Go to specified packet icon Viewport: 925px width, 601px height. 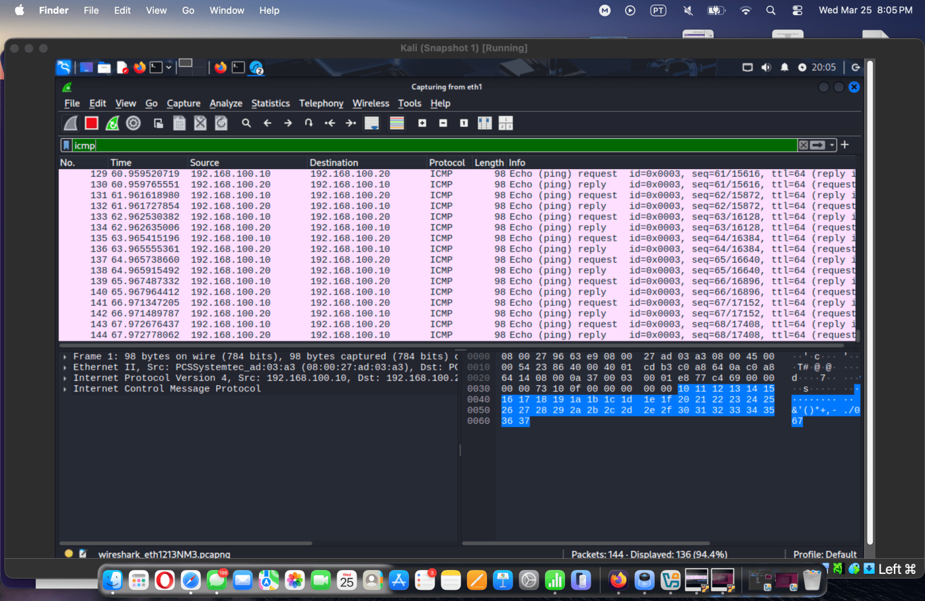[309, 124]
